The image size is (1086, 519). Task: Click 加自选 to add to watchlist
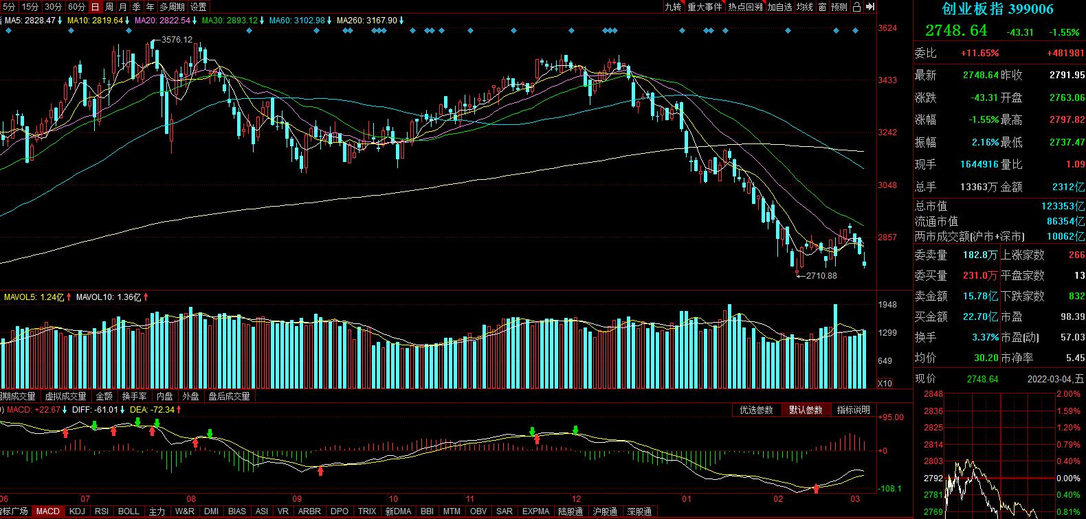(x=779, y=7)
